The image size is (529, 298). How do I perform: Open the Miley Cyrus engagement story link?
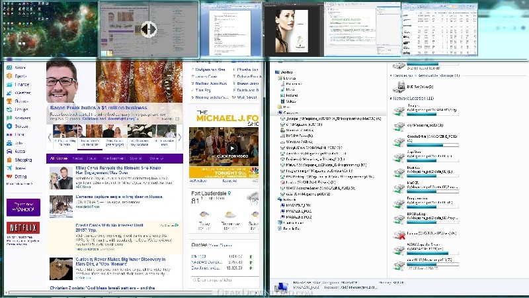pos(118,170)
